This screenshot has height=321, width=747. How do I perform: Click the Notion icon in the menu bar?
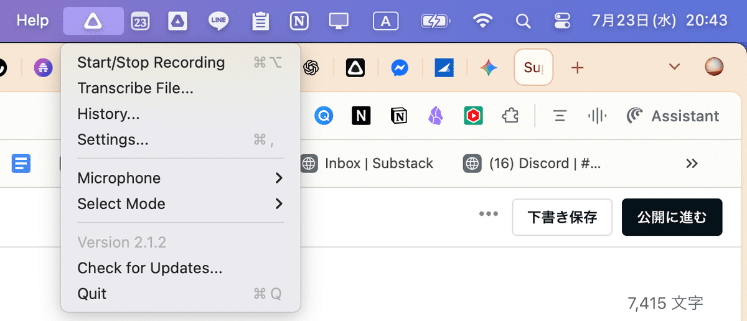(299, 21)
